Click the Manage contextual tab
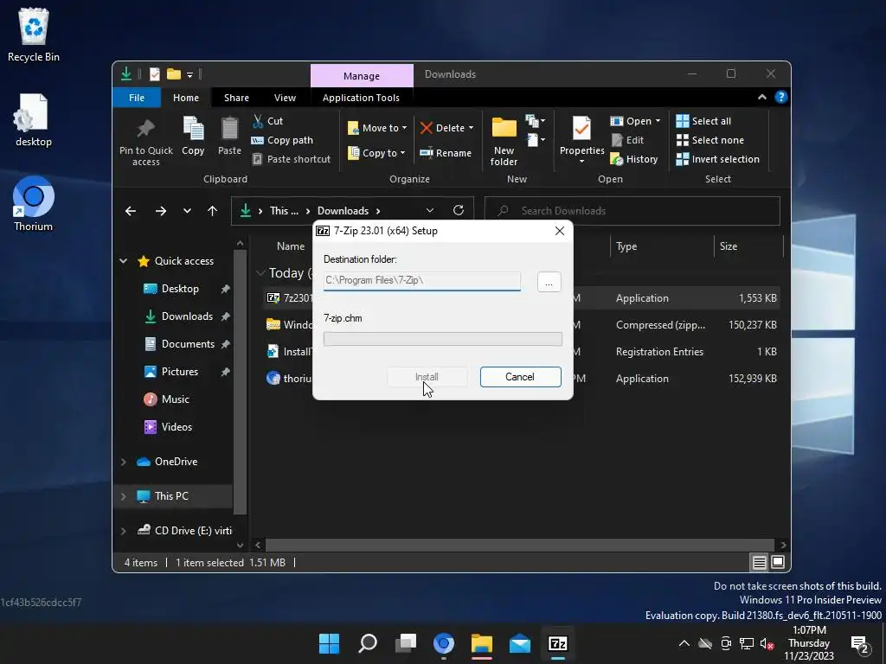Image resolution: width=886 pixels, height=664 pixels. pyautogui.click(x=362, y=76)
